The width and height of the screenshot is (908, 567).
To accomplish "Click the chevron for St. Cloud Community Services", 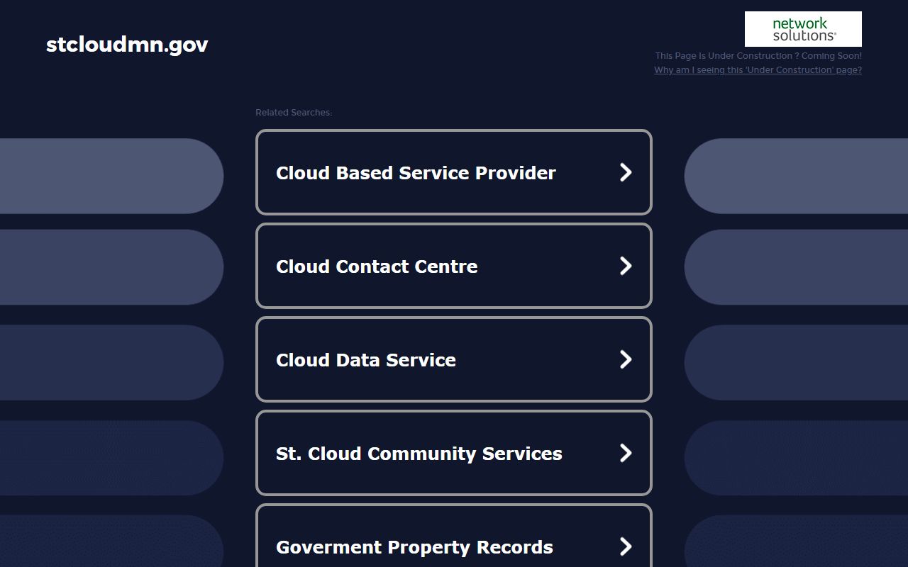I will click(x=625, y=453).
